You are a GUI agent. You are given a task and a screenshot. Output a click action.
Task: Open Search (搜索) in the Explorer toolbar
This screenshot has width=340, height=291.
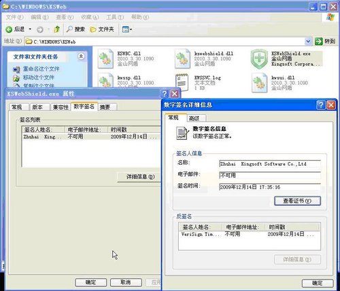[75, 29]
